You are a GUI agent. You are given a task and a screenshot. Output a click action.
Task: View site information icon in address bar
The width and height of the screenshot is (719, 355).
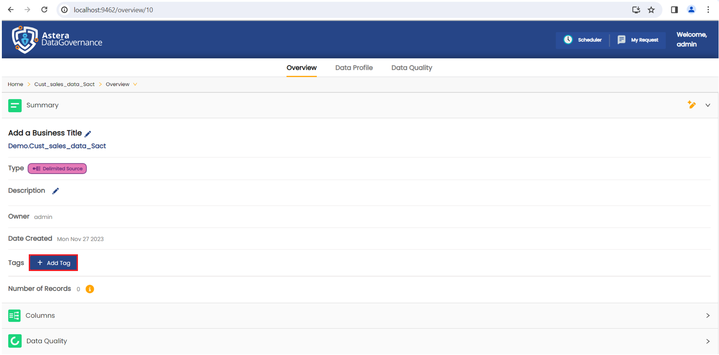[64, 10]
